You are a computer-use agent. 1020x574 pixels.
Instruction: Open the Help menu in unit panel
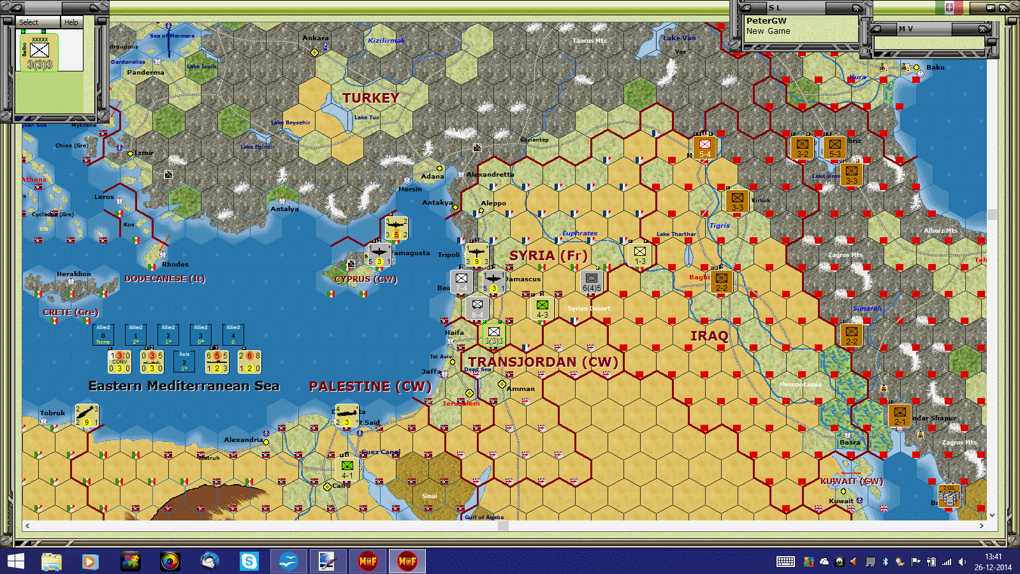pos(71,22)
